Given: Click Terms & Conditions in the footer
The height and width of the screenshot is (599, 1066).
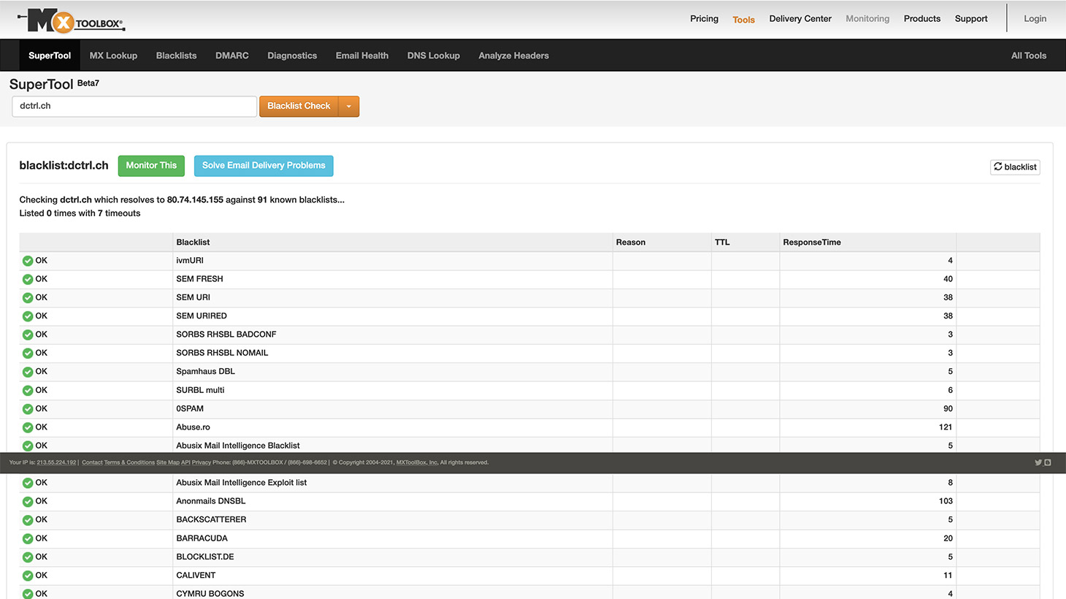Looking at the screenshot, I should tap(129, 462).
